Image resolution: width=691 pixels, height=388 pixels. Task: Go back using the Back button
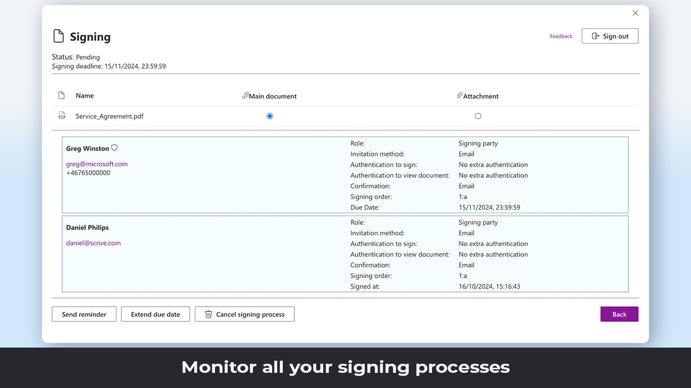(619, 314)
